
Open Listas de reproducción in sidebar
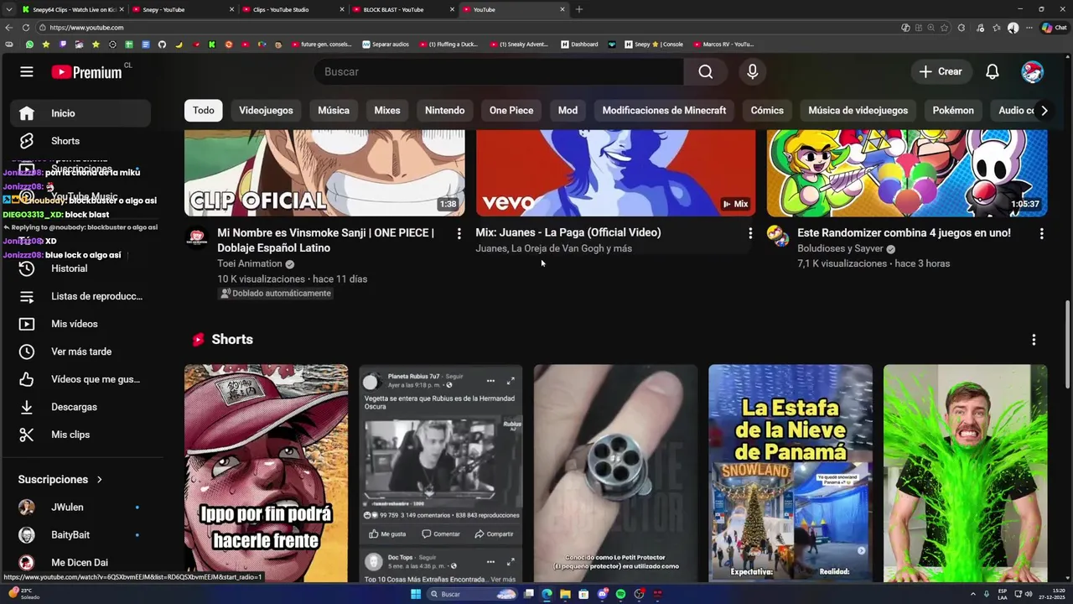[80, 296]
